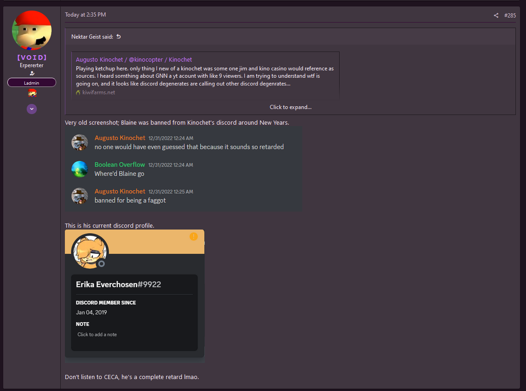Open the Augusto Kinochet / @kinocopter thread link
This screenshot has height=391, width=526.
(134, 60)
